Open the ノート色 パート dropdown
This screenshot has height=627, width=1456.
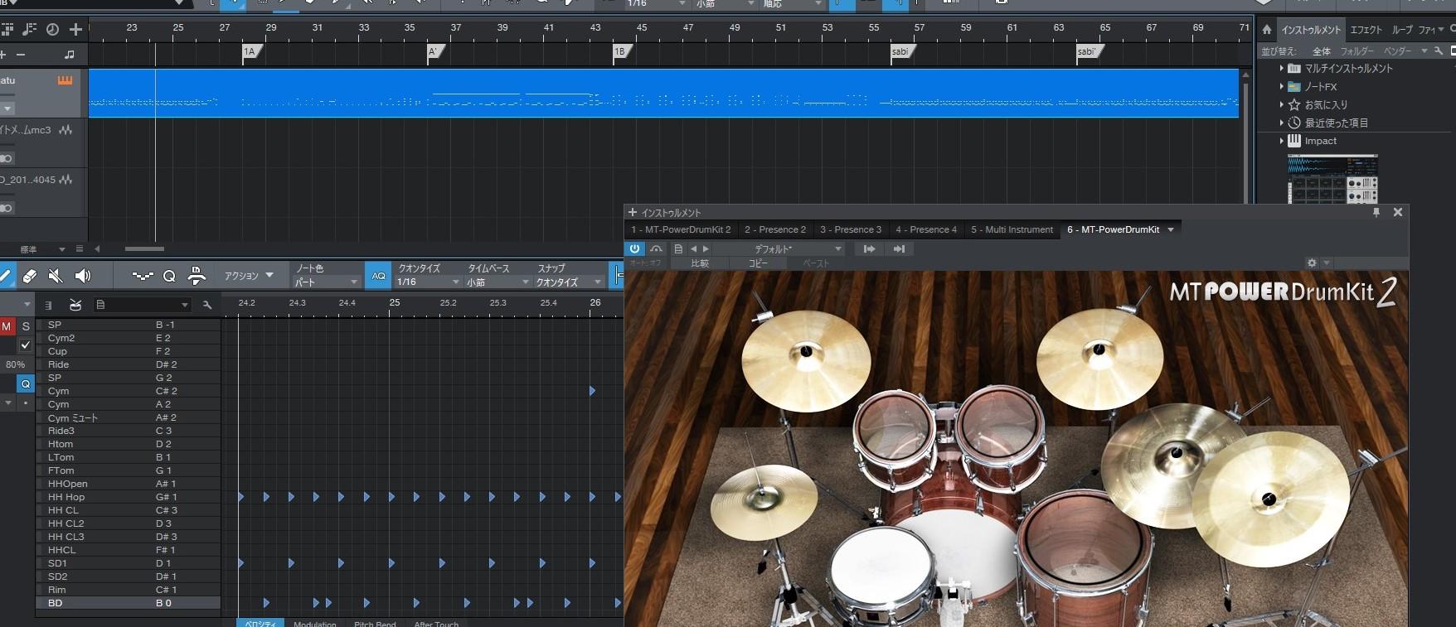pos(327,282)
